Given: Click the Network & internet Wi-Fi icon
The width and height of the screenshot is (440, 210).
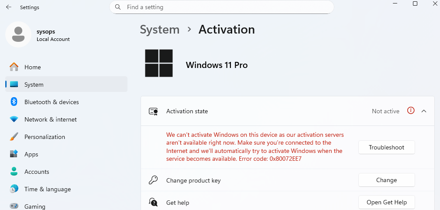Looking at the screenshot, I should point(14,119).
